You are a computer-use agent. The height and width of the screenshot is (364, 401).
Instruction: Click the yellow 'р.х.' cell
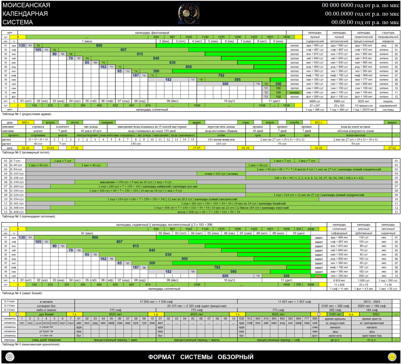pyautogui.click(x=351, y=314)
